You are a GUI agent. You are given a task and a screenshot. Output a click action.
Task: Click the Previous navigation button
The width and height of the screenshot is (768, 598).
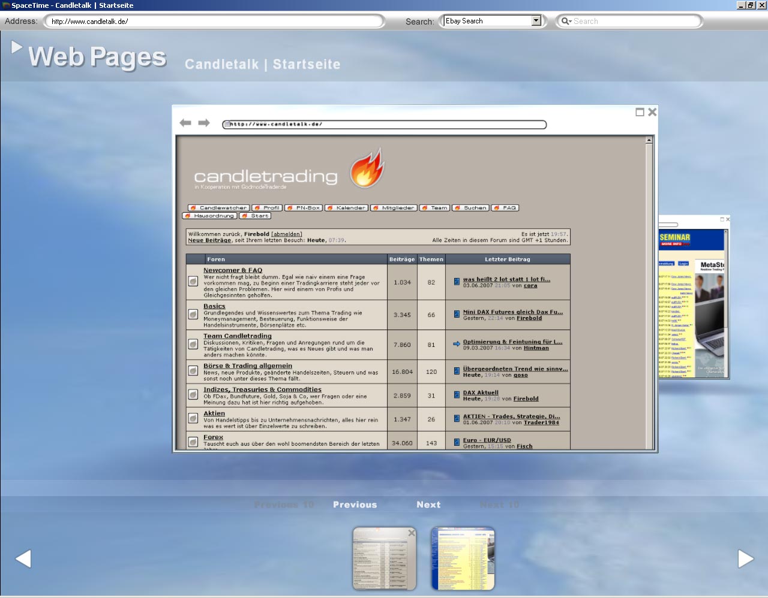355,505
